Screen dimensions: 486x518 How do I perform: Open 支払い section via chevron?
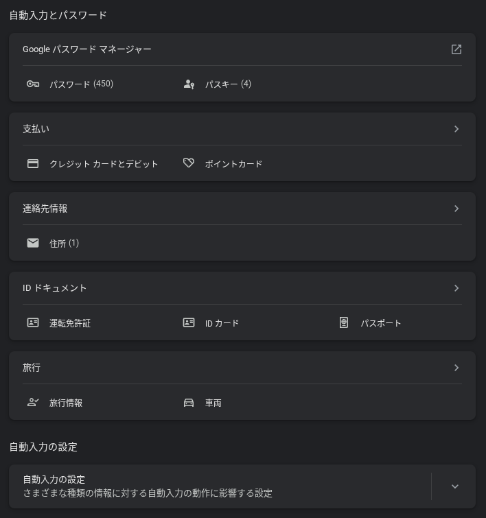456,129
